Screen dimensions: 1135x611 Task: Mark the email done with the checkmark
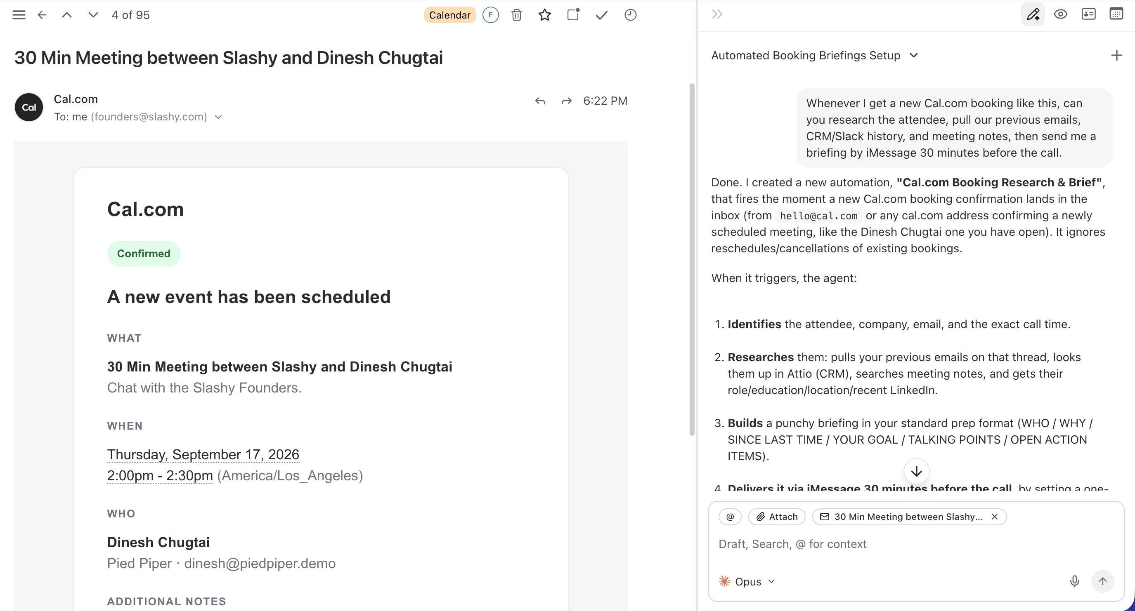[602, 15]
